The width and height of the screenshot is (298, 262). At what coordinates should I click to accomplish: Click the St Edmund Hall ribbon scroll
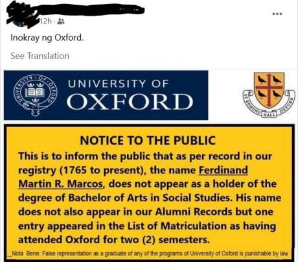pos(269,104)
